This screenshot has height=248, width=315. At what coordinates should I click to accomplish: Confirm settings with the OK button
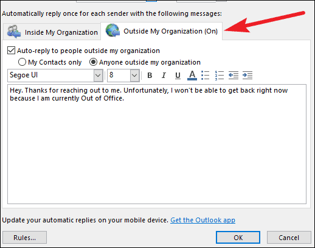(238, 237)
